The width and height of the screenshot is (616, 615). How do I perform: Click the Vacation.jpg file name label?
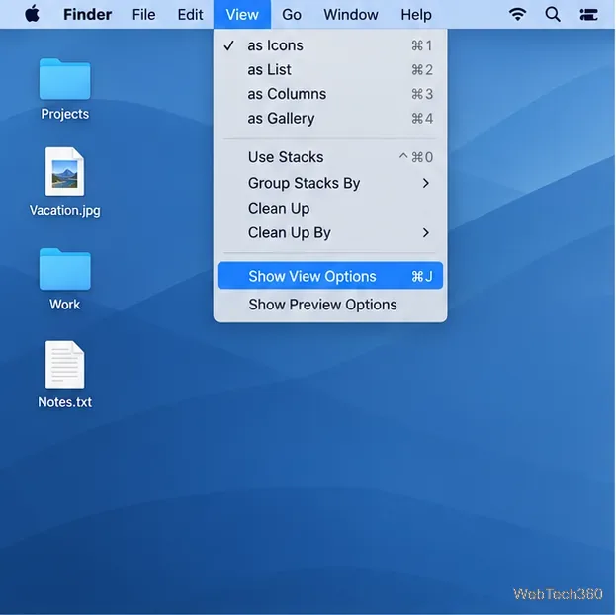pos(65,210)
